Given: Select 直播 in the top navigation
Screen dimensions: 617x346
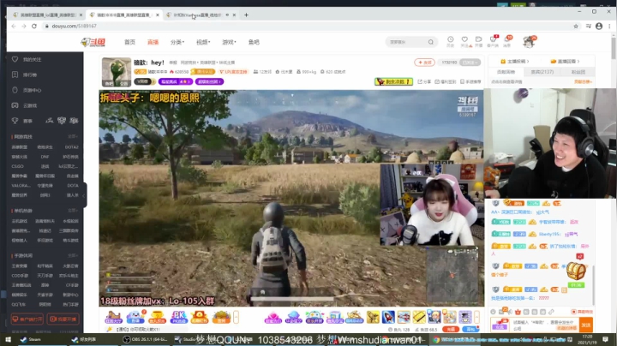Looking at the screenshot, I should click(x=153, y=42).
